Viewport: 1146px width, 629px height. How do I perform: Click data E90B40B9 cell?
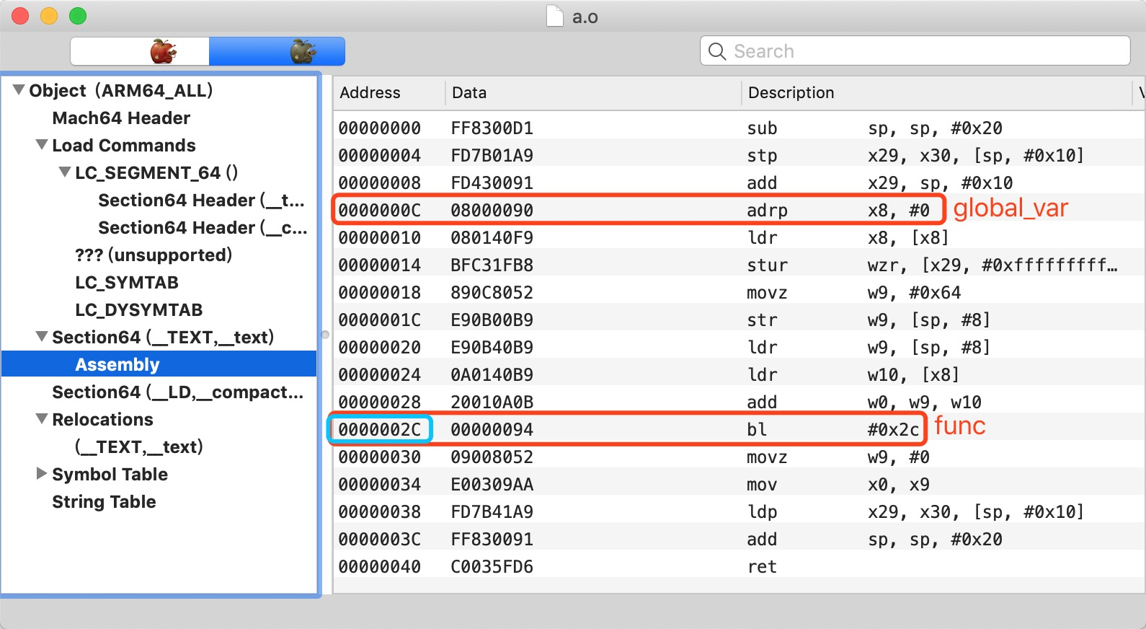492,347
